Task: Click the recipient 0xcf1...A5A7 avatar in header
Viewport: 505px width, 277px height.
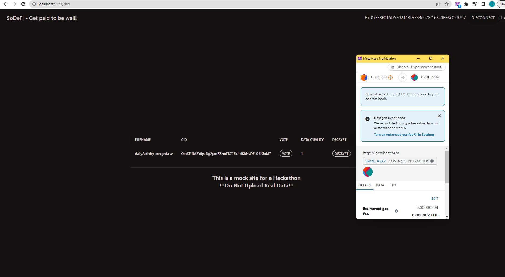Action: [x=414, y=78]
